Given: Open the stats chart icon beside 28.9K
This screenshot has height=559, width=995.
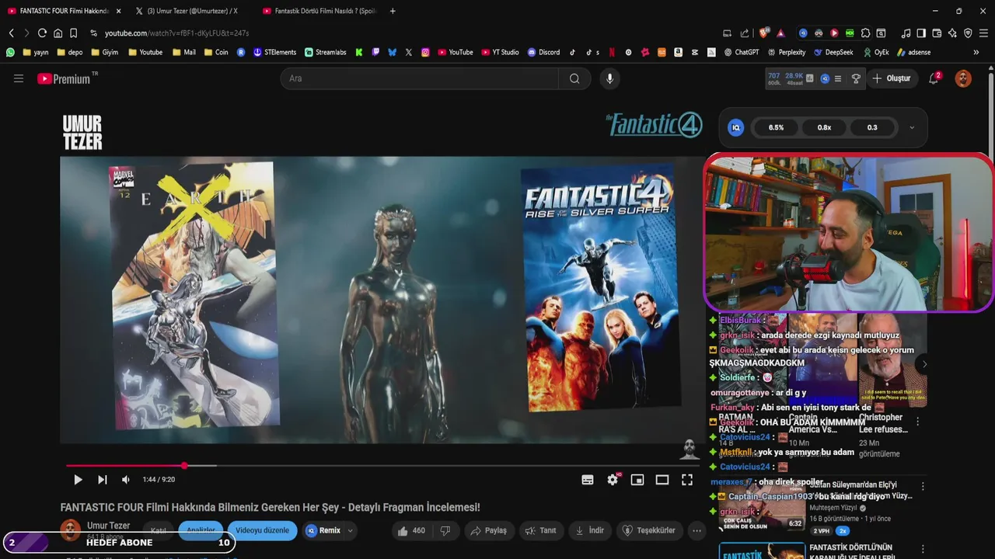Looking at the screenshot, I should click(x=810, y=78).
